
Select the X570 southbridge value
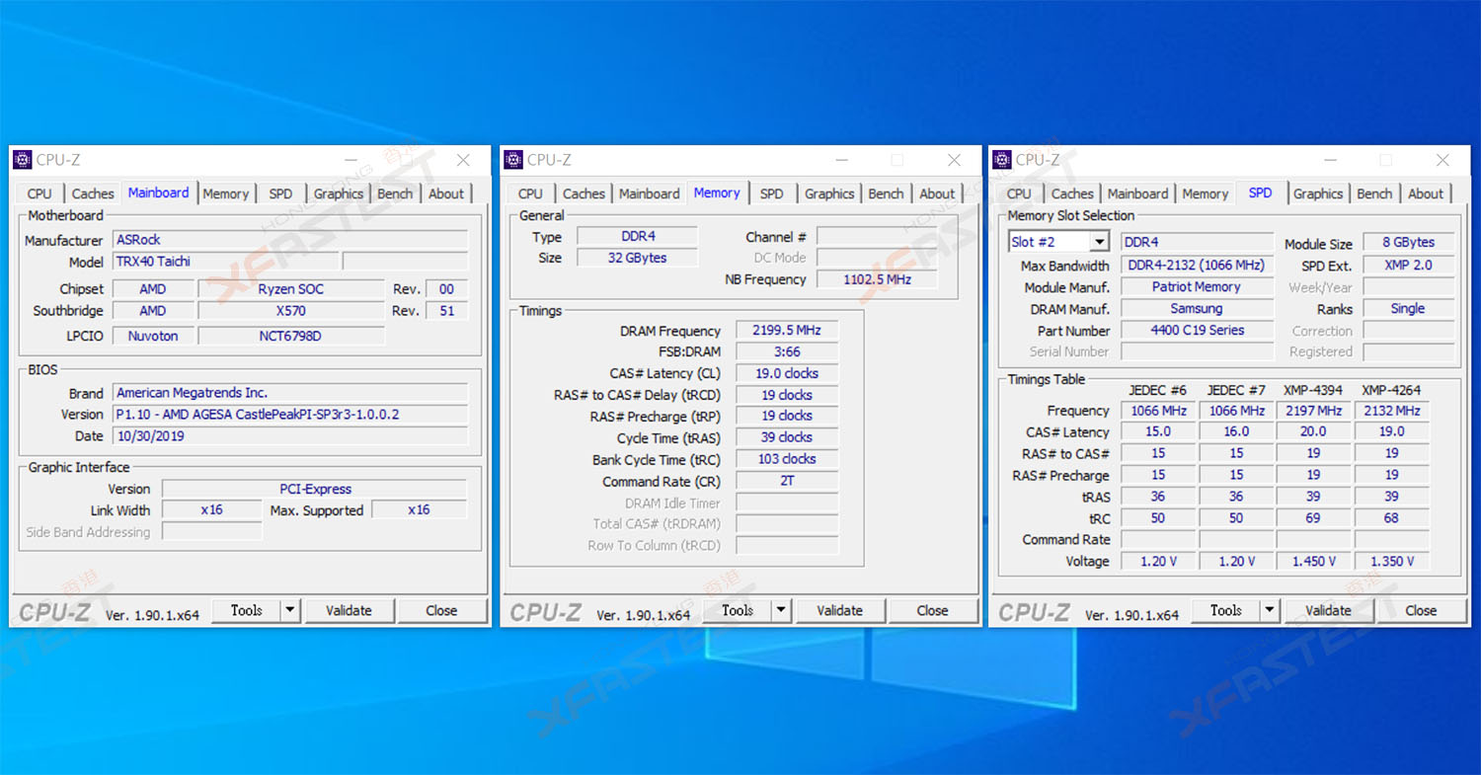click(290, 311)
